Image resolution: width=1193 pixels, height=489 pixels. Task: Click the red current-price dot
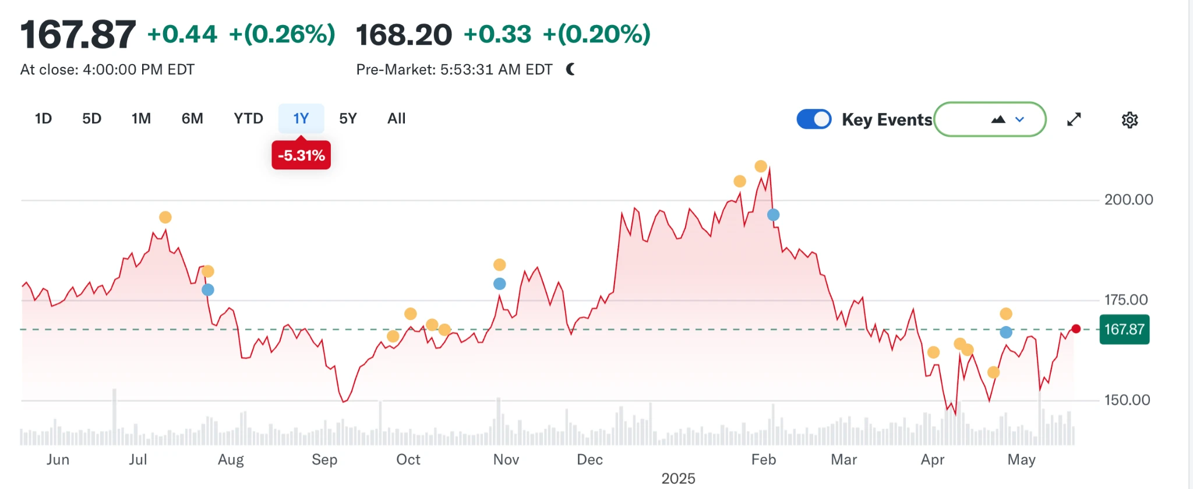(x=1076, y=329)
